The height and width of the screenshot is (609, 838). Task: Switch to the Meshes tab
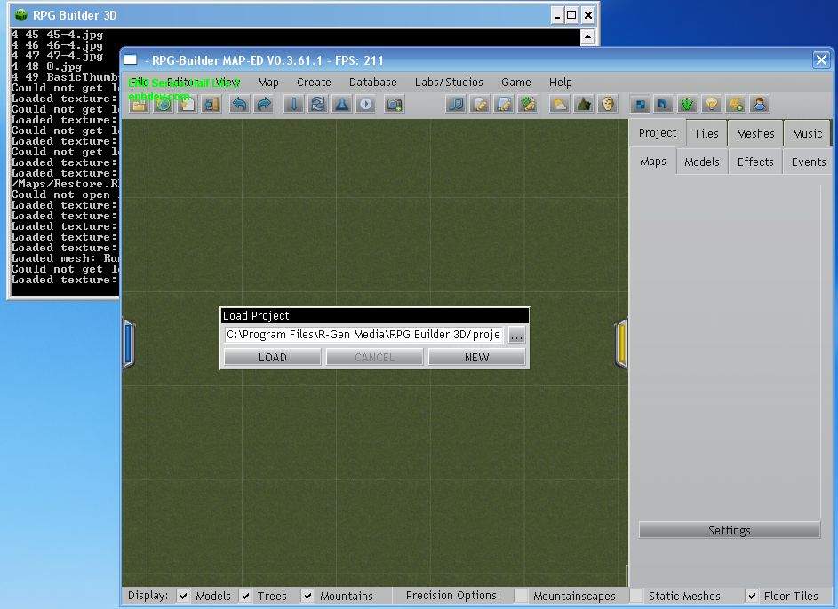[755, 133]
